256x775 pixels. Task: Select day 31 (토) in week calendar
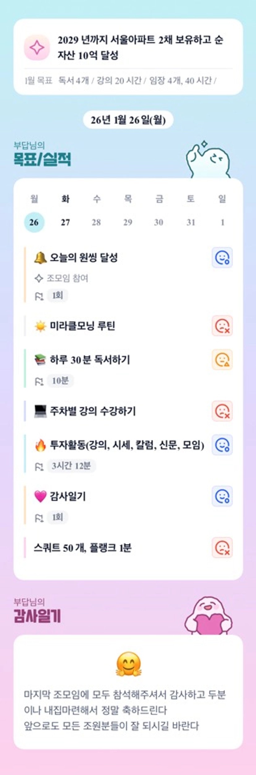(x=191, y=222)
